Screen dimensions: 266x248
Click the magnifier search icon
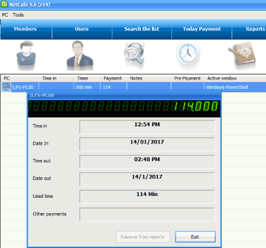point(134,56)
